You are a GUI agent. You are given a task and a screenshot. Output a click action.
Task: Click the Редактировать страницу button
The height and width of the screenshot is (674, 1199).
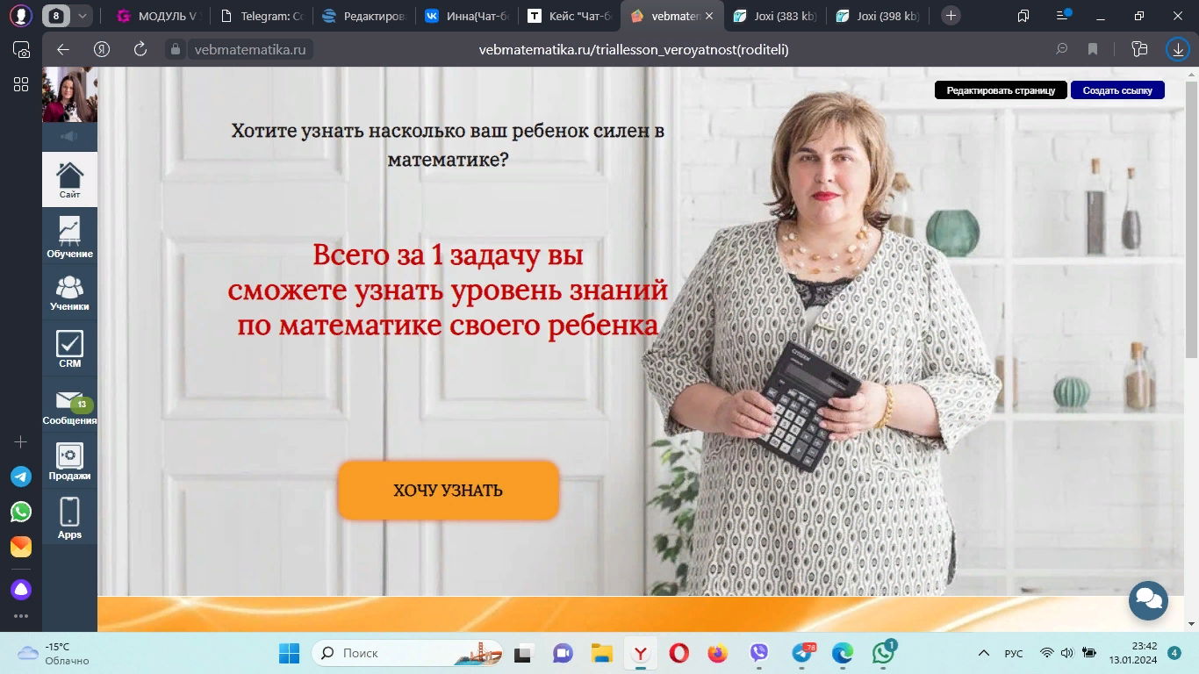[1001, 90]
